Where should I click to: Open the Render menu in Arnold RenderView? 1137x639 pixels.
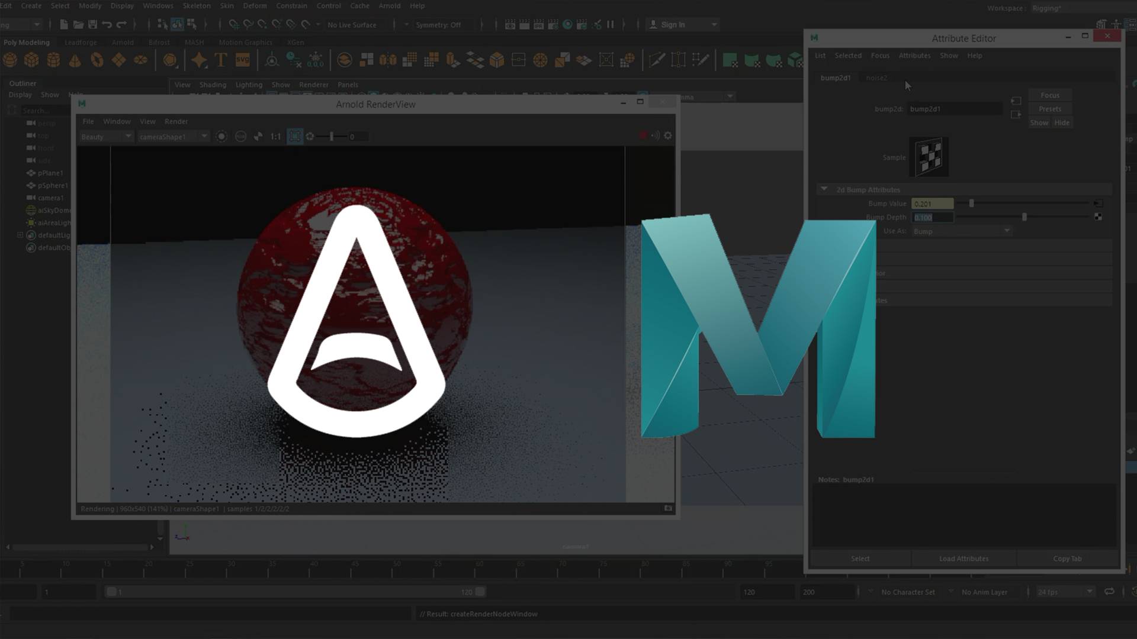[176, 121]
